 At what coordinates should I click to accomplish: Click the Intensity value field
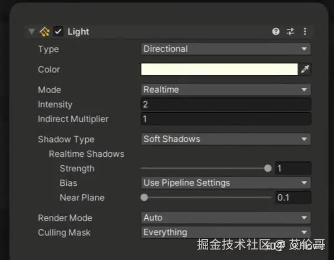coord(226,104)
